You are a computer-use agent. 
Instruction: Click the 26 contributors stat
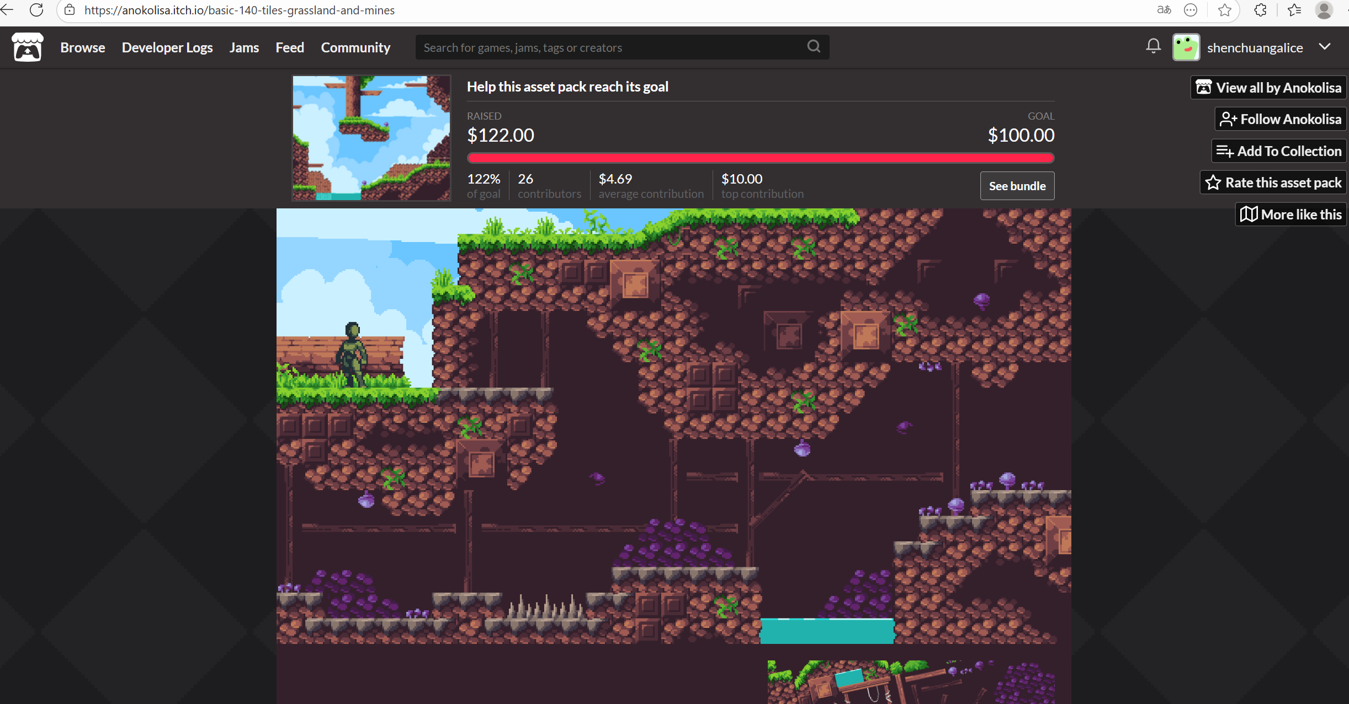tap(549, 186)
